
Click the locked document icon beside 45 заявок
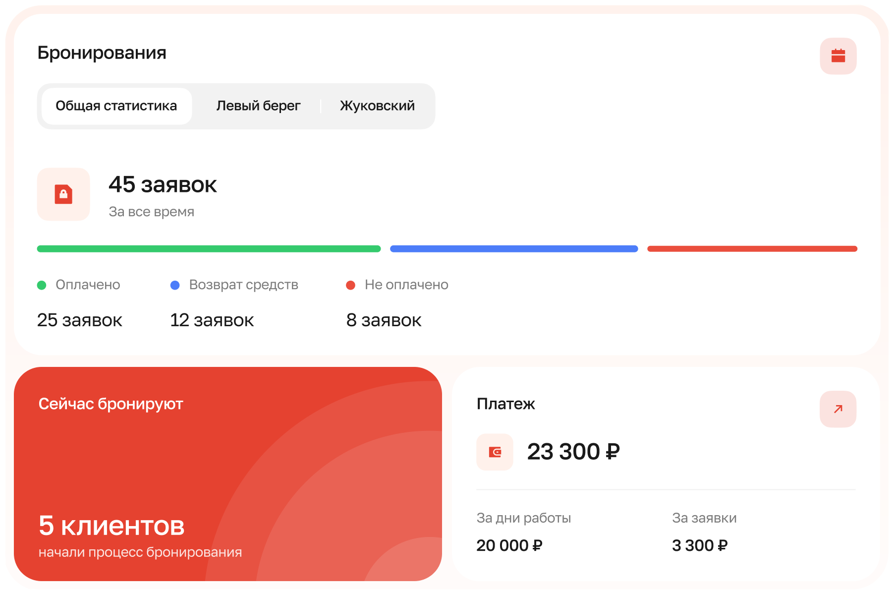pos(63,194)
